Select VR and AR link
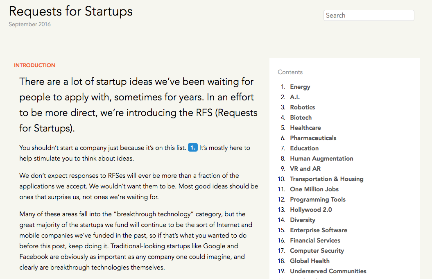This screenshot has width=432, height=279. coord(305,169)
